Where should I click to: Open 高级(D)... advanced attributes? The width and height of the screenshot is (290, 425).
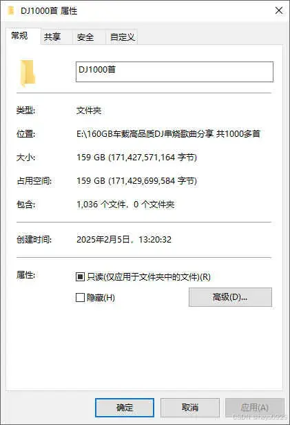point(230,297)
